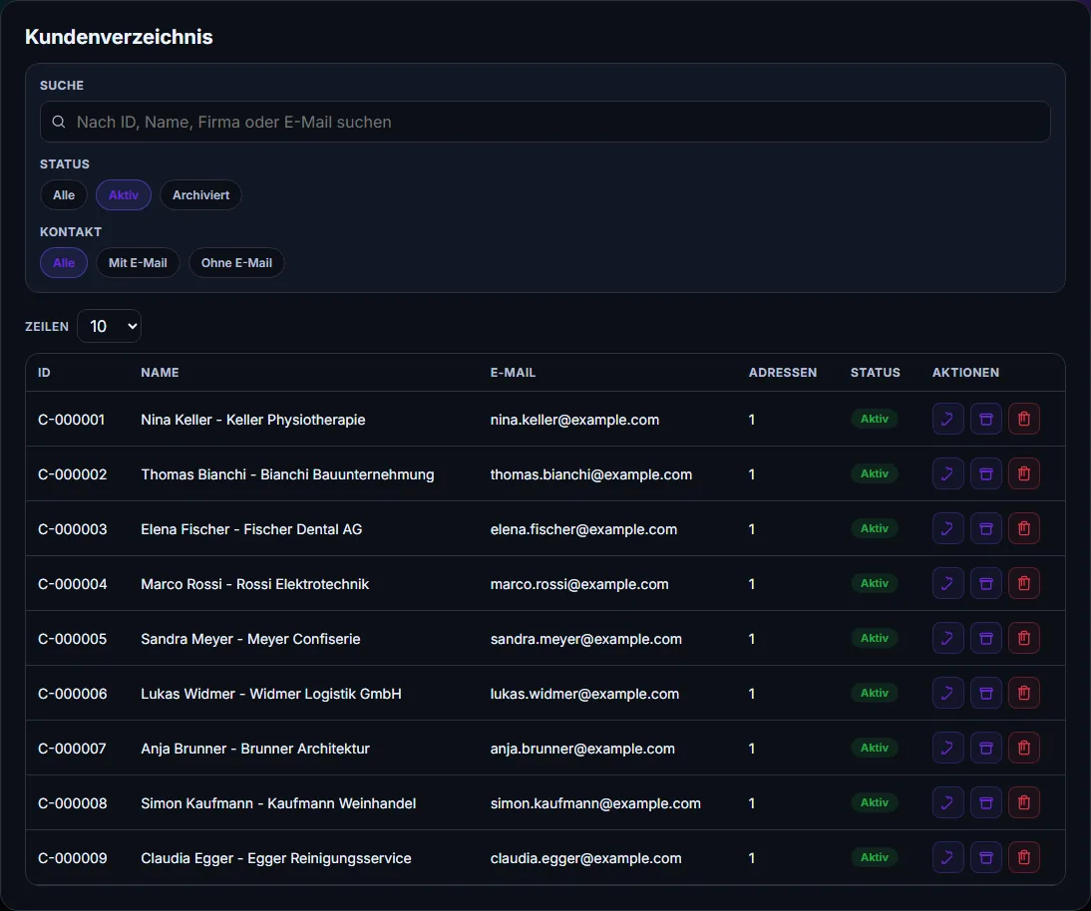Open edit for Elena Fischer
The width and height of the screenshot is (1091, 911).
pyautogui.click(x=947, y=528)
